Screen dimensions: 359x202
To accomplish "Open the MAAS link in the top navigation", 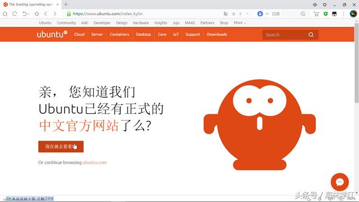I will (190, 22).
